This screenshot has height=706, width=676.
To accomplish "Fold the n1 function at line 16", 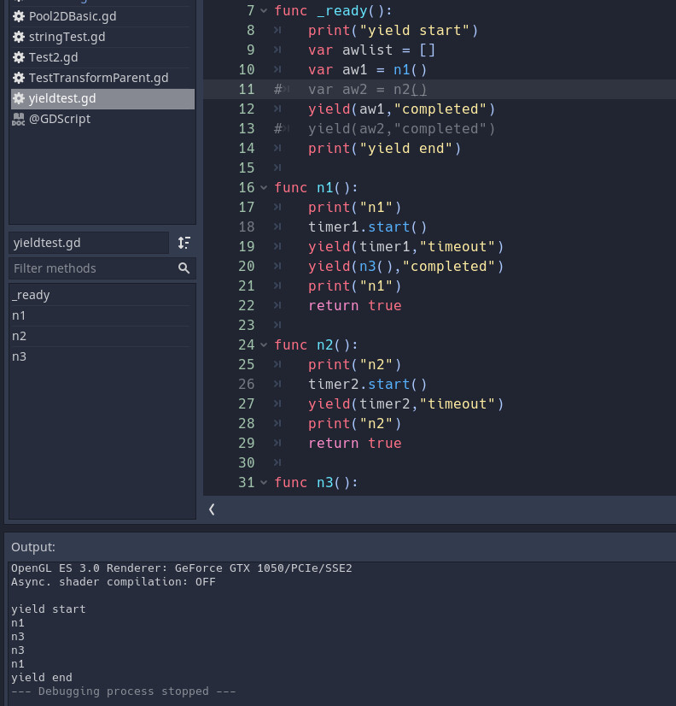I will [264, 188].
